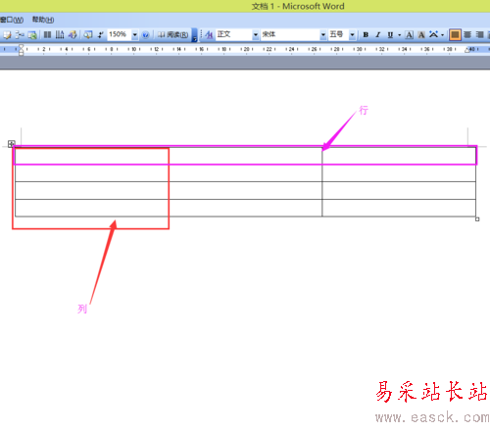Open Microsoft Word Help icon
The height and width of the screenshot is (432, 490).
click(145, 34)
